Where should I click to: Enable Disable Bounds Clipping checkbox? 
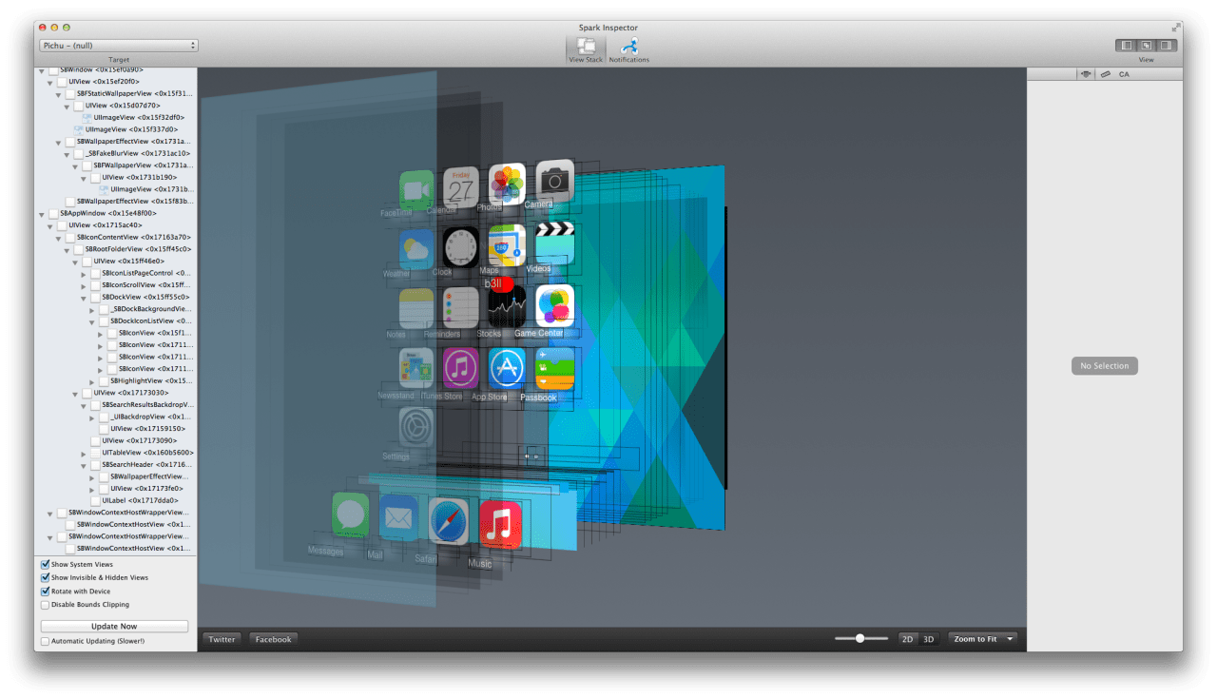click(46, 605)
